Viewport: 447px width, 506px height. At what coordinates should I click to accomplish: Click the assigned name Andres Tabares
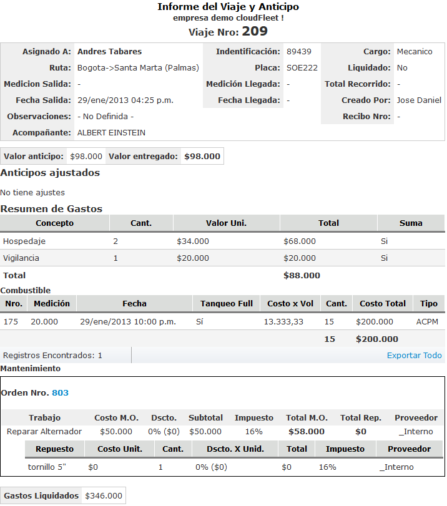(x=109, y=52)
